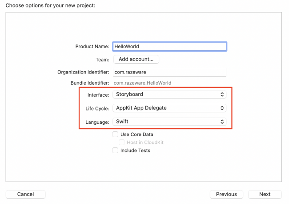Enable the Use Core Data checkbox
Viewport: 289px width, 204px height.
tap(116, 134)
